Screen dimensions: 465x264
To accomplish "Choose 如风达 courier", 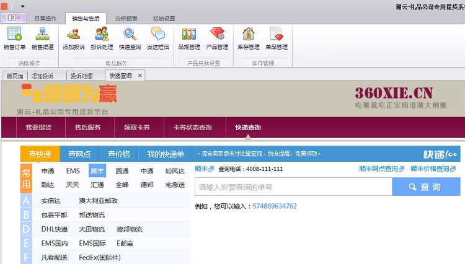I will tap(175, 171).
